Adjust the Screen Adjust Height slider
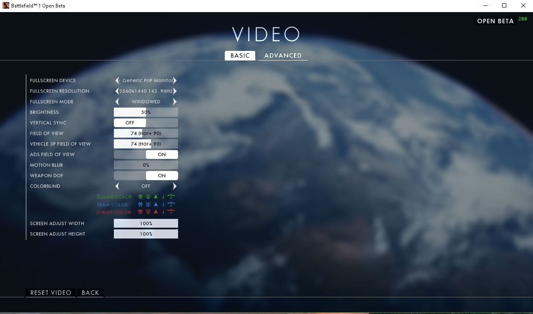Screen dimensions: 533x314 [x=146, y=234]
